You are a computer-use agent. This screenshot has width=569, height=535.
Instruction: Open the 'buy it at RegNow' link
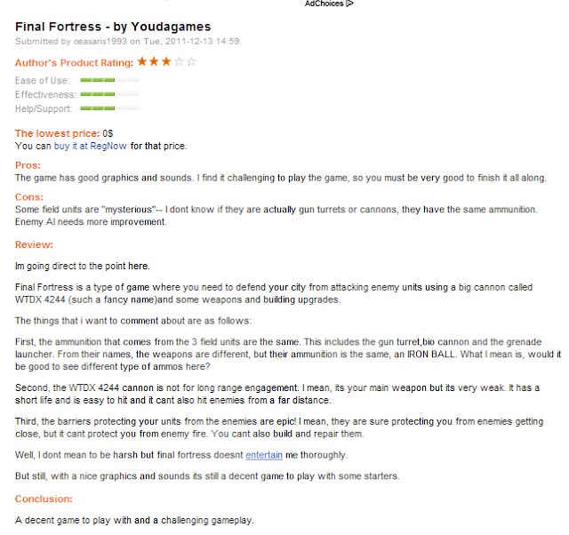[x=91, y=146]
